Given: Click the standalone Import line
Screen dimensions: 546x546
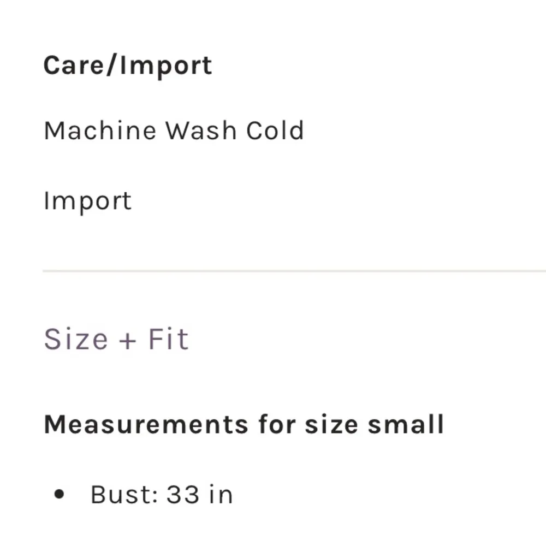Looking at the screenshot, I should click(x=87, y=201).
